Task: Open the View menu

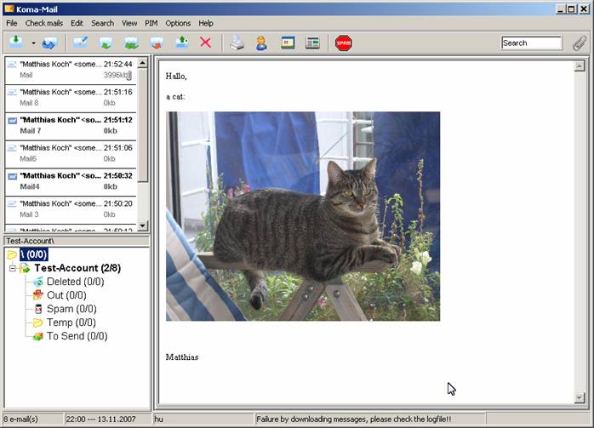Action: 129,23
